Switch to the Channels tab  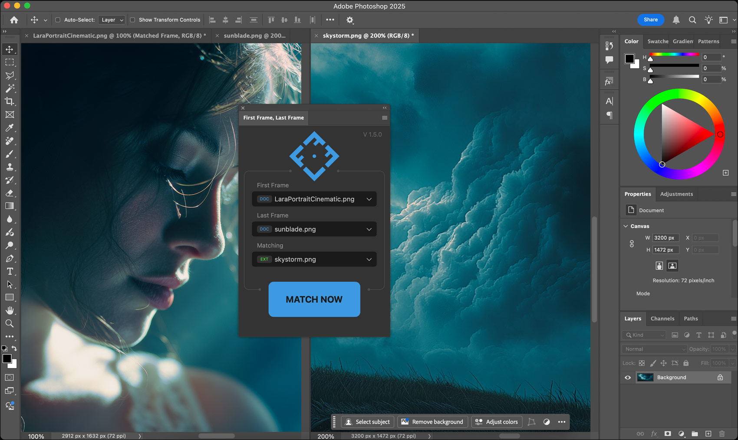pos(662,319)
